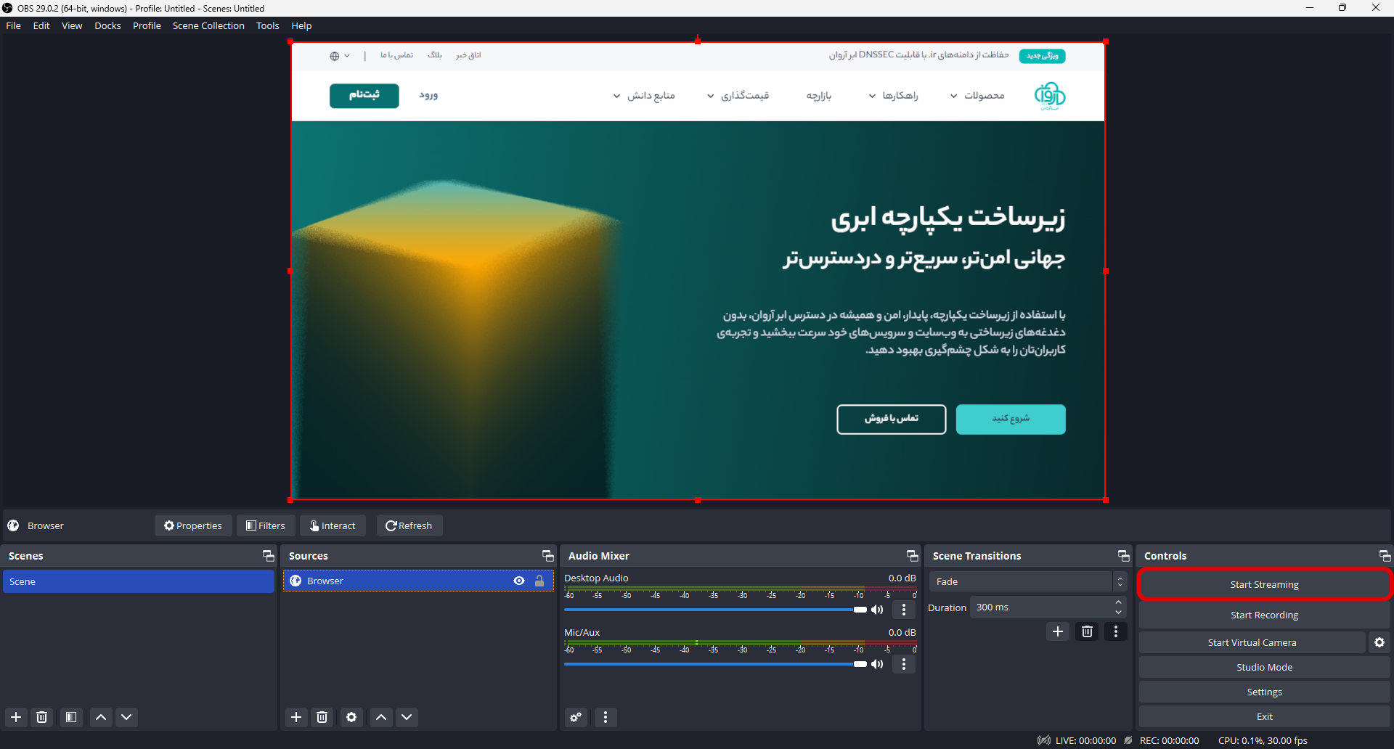Open Mic/Aux three-dot options menu

point(904,664)
